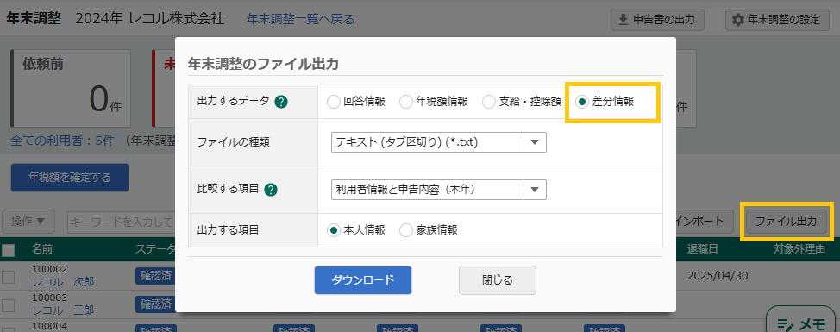Image resolution: width=840 pixels, height=332 pixels.
Task: Open the 比較する項目 dropdown
Action: point(439,189)
